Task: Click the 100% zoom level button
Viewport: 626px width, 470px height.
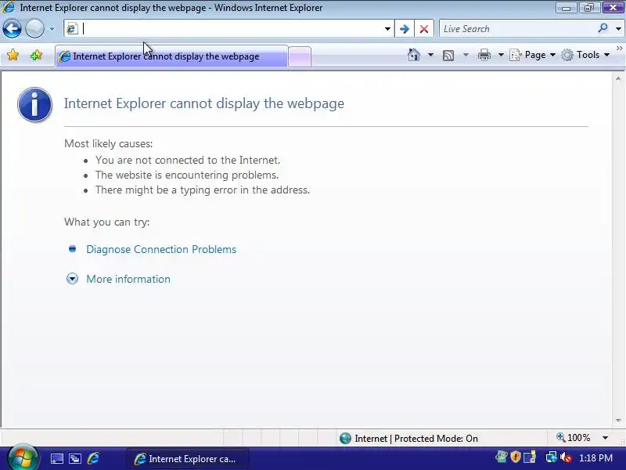Action: click(574, 438)
